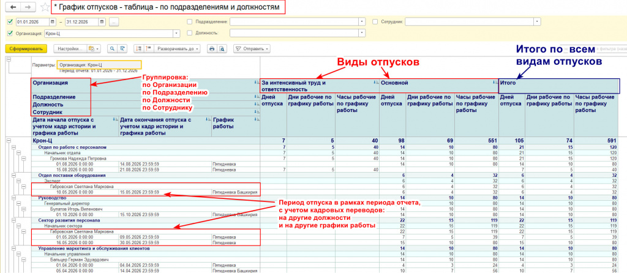Enable the Сотрудник filter checkbox
Viewport: 627px width, 273px height.
pyautogui.click(x=375, y=21)
